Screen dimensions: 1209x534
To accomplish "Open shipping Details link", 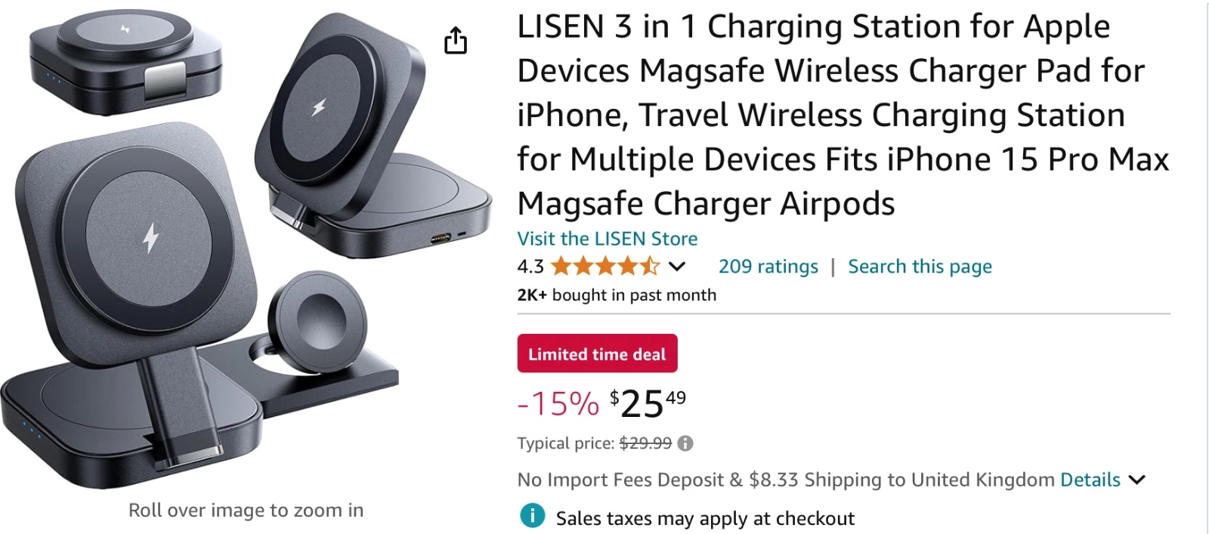I will coord(1090,480).
